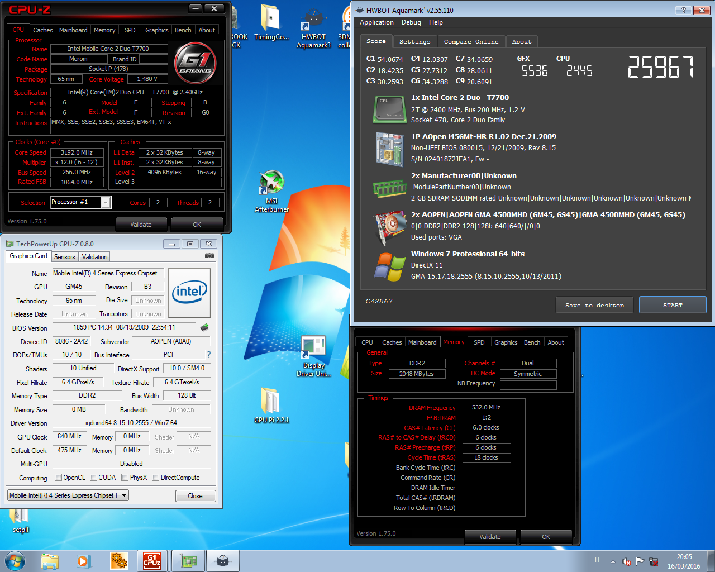
Task: Click the START button in Aquamark
Action: point(673,305)
